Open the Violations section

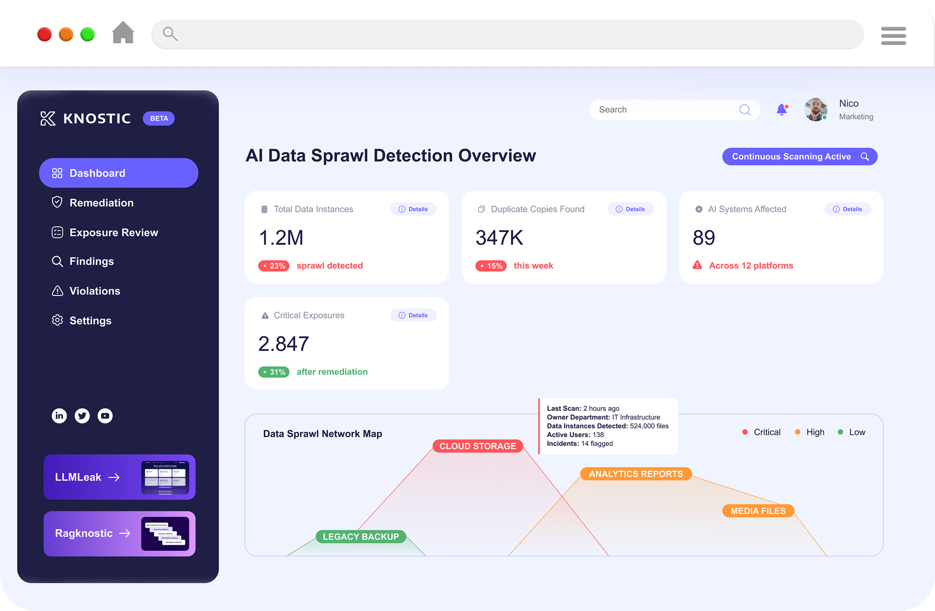94,291
